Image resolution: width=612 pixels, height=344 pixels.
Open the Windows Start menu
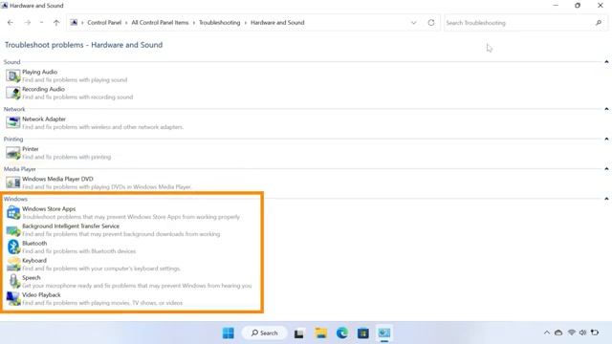point(229,333)
